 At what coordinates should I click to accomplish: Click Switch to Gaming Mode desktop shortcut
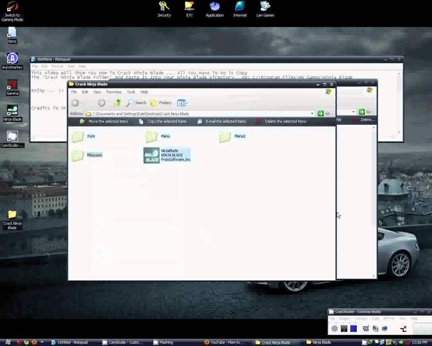(x=12, y=12)
